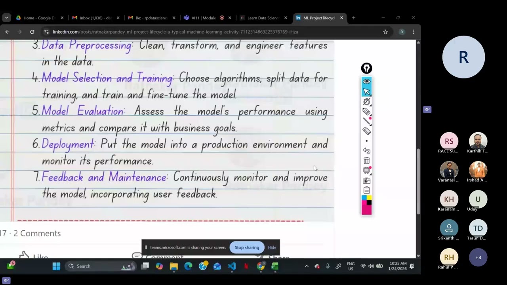Open Visual Studio Code from the taskbar
Screen dimensions: 507x285
232,266
